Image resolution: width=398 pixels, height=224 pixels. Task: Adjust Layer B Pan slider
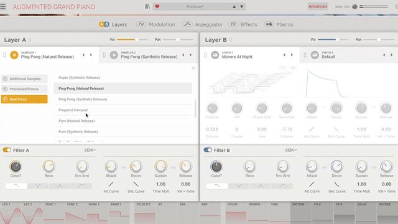coord(379,40)
